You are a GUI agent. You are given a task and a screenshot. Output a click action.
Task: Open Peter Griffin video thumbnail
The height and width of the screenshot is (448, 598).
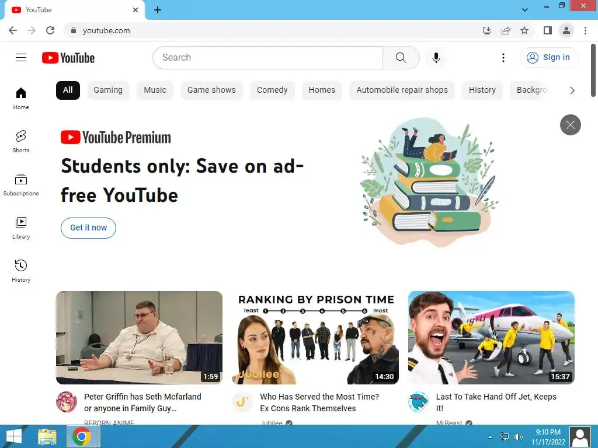pyautogui.click(x=139, y=338)
